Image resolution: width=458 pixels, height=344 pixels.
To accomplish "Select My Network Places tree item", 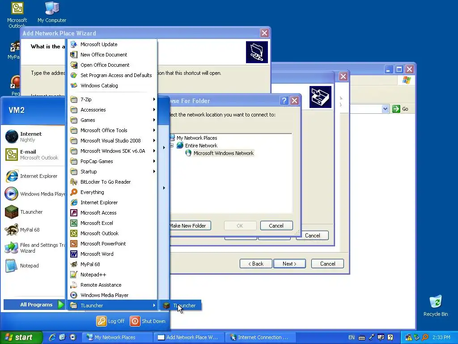I will point(197,138).
